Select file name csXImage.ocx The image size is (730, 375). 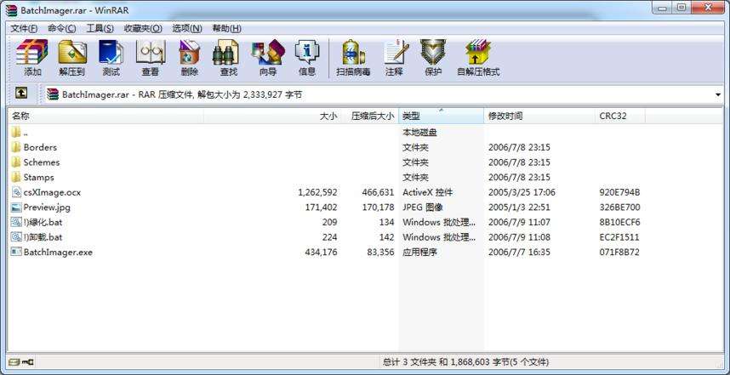(x=52, y=192)
